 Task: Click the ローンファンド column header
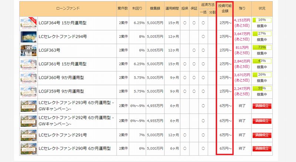pos(68,8)
